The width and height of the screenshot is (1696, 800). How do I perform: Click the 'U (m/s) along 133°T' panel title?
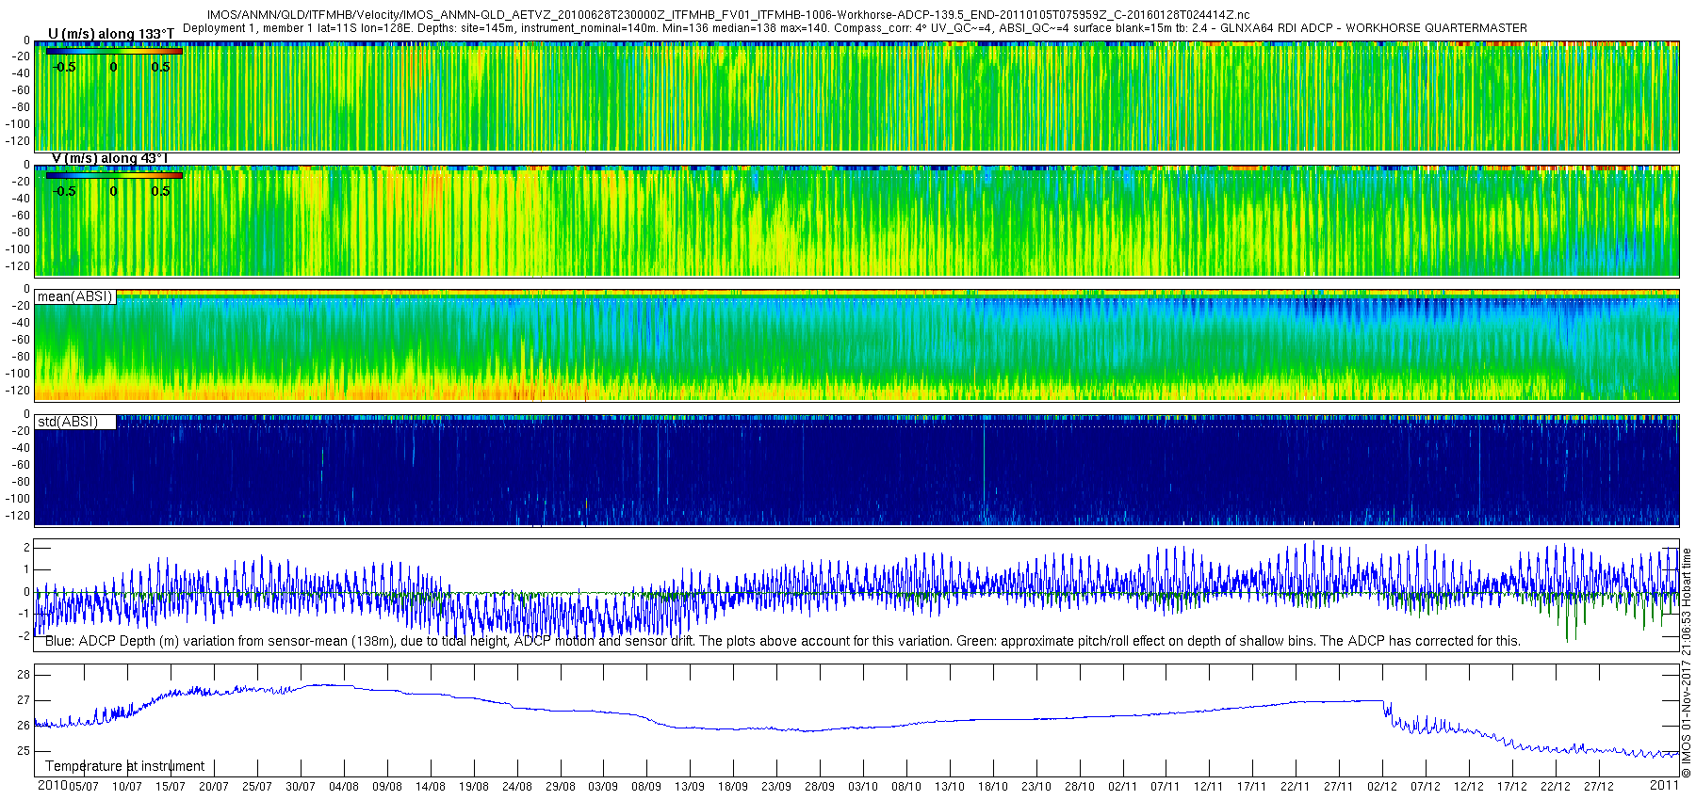point(111,34)
